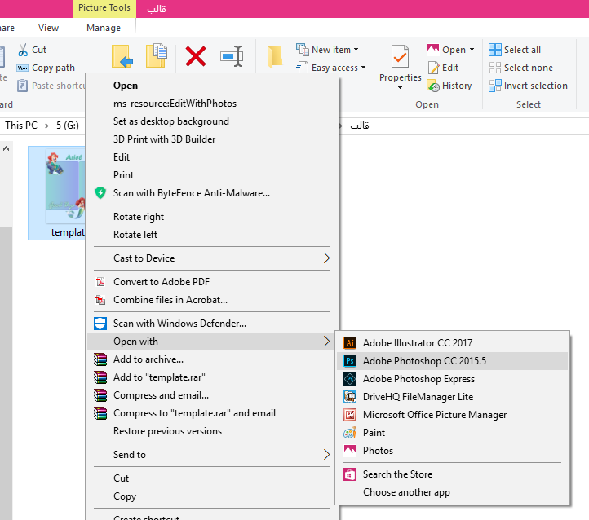The image size is (589, 520).
Task: Click ms-resource:EditWithPhotos entry
Action: (x=212, y=104)
